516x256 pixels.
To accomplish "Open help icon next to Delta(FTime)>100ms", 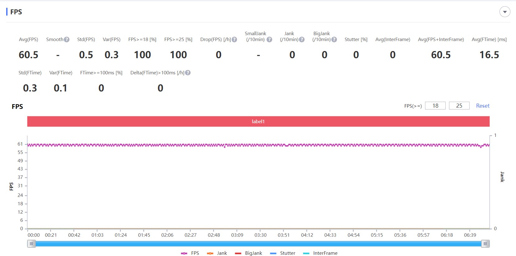I will 188,73.
